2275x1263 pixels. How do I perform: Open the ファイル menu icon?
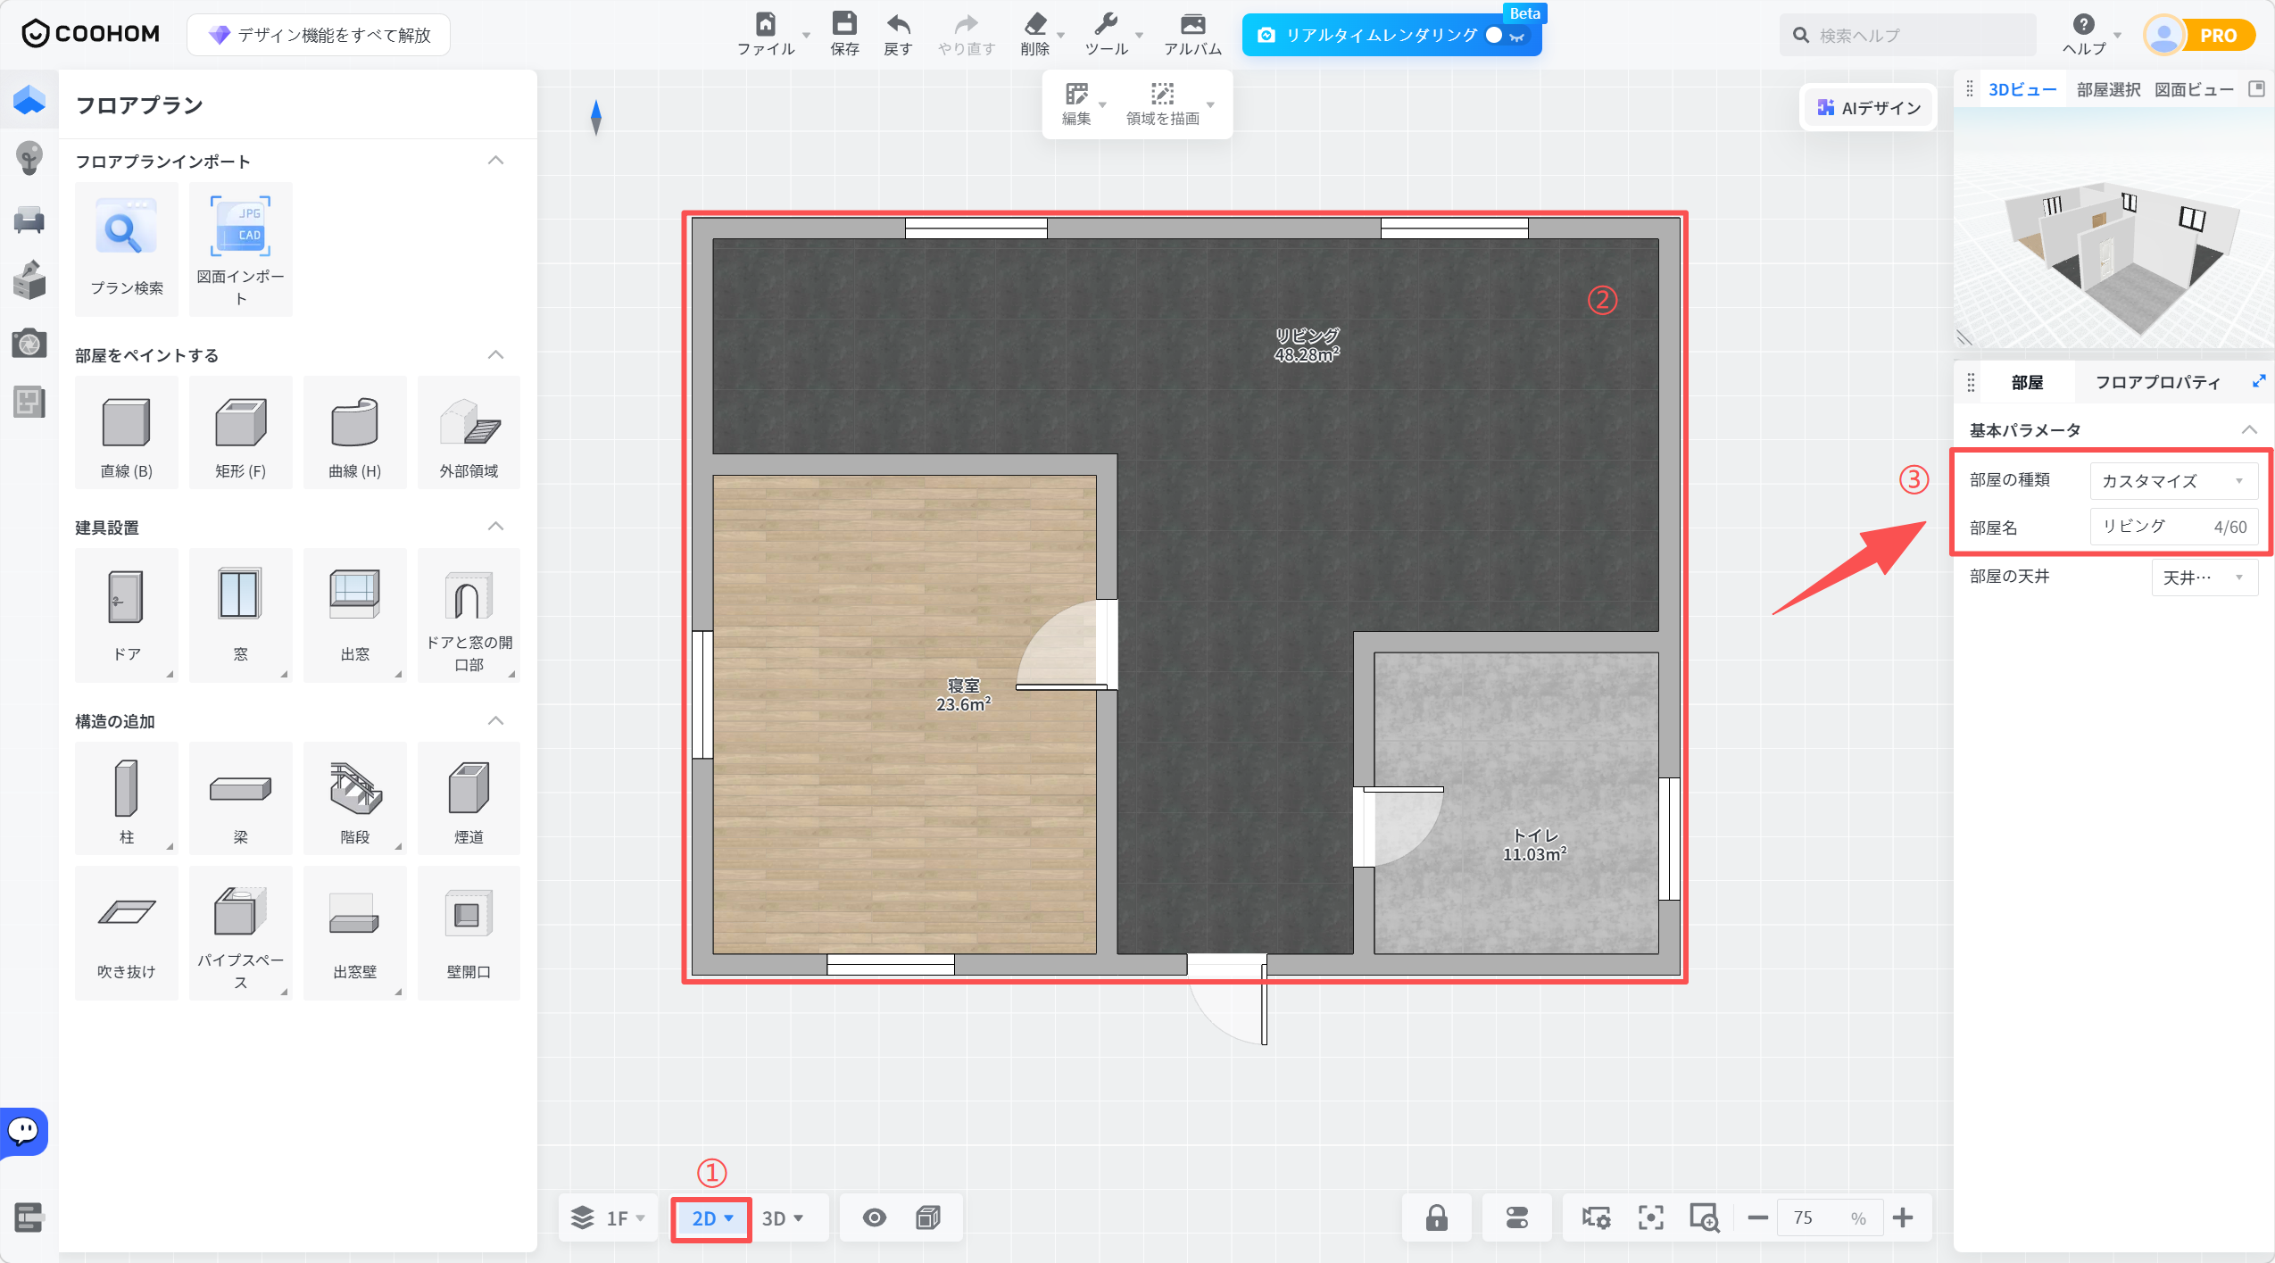(765, 24)
